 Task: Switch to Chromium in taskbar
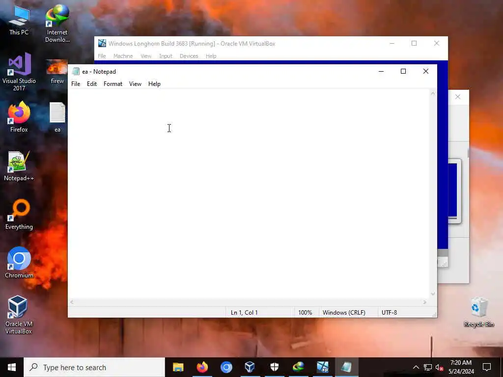tap(226, 367)
